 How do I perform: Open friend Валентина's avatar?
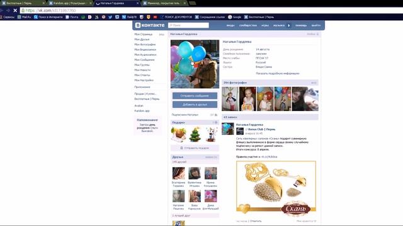tap(195, 173)
